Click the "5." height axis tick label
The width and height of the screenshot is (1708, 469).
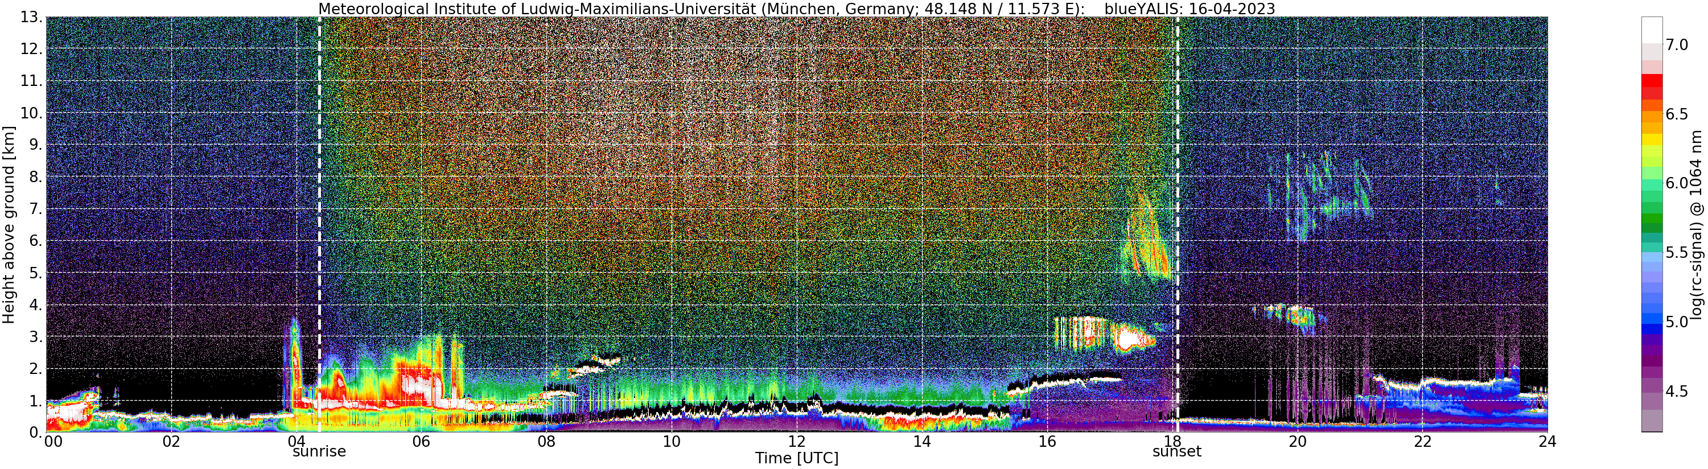pos(35,273)
